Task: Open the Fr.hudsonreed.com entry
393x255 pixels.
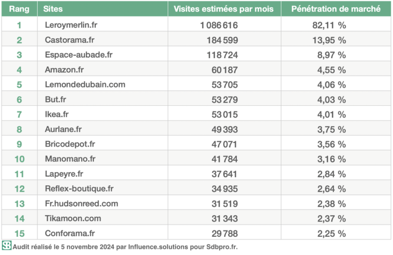Action: 81,204
